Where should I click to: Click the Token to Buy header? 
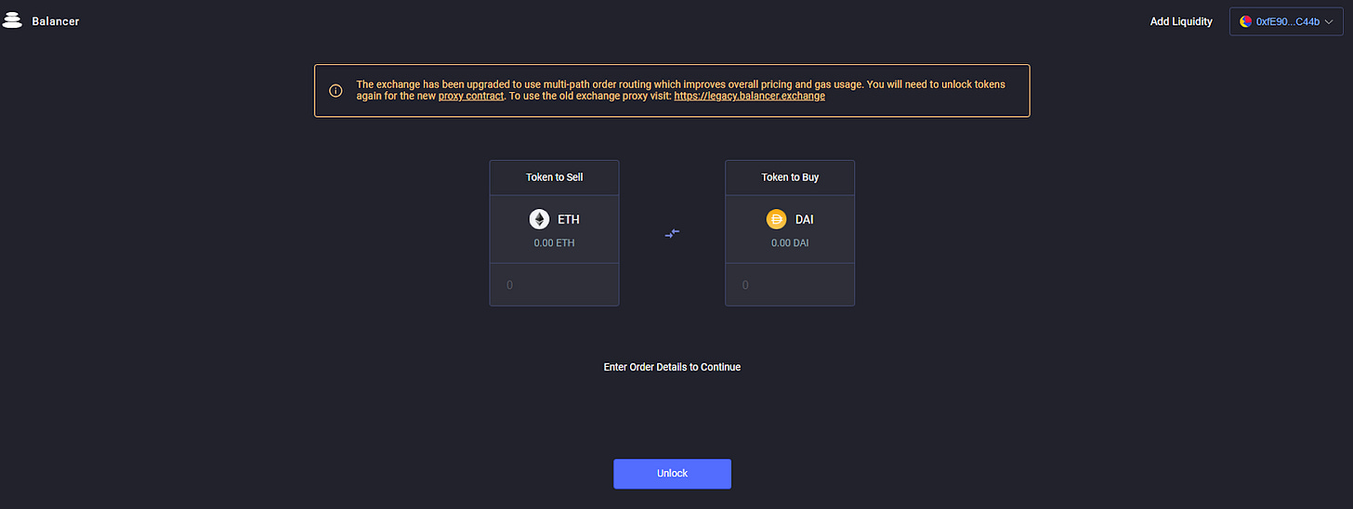click(x=790, y=177)
